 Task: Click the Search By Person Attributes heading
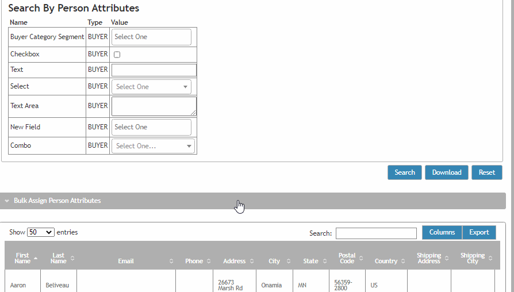click(x=74, y=8)
